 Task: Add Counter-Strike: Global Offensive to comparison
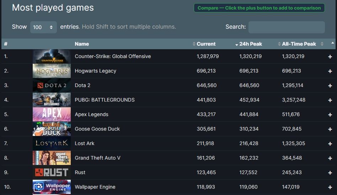330,57
